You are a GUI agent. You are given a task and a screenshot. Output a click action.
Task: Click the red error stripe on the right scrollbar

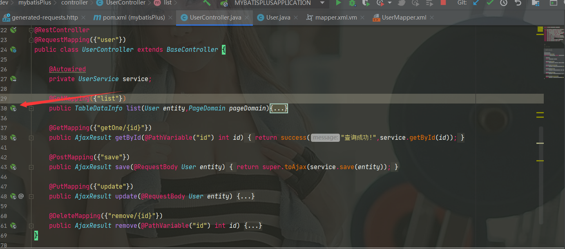tap(540, 29)
